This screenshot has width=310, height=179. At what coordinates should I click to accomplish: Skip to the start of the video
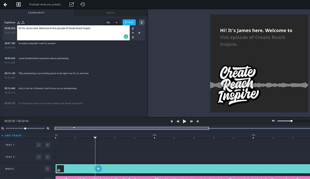172,121
